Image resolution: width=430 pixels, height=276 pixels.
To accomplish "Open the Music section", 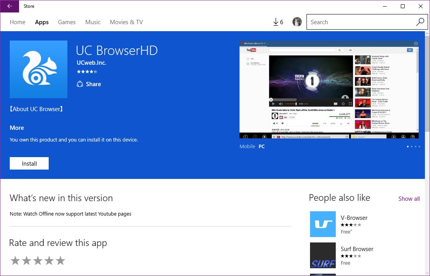I will [93, 22].
